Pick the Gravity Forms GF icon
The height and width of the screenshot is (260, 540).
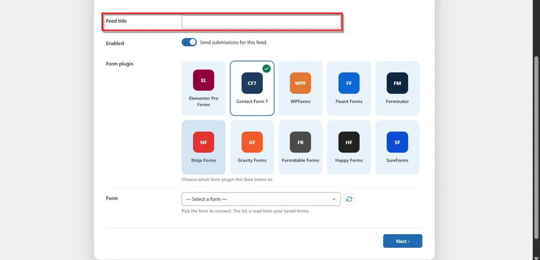(252, 142)
